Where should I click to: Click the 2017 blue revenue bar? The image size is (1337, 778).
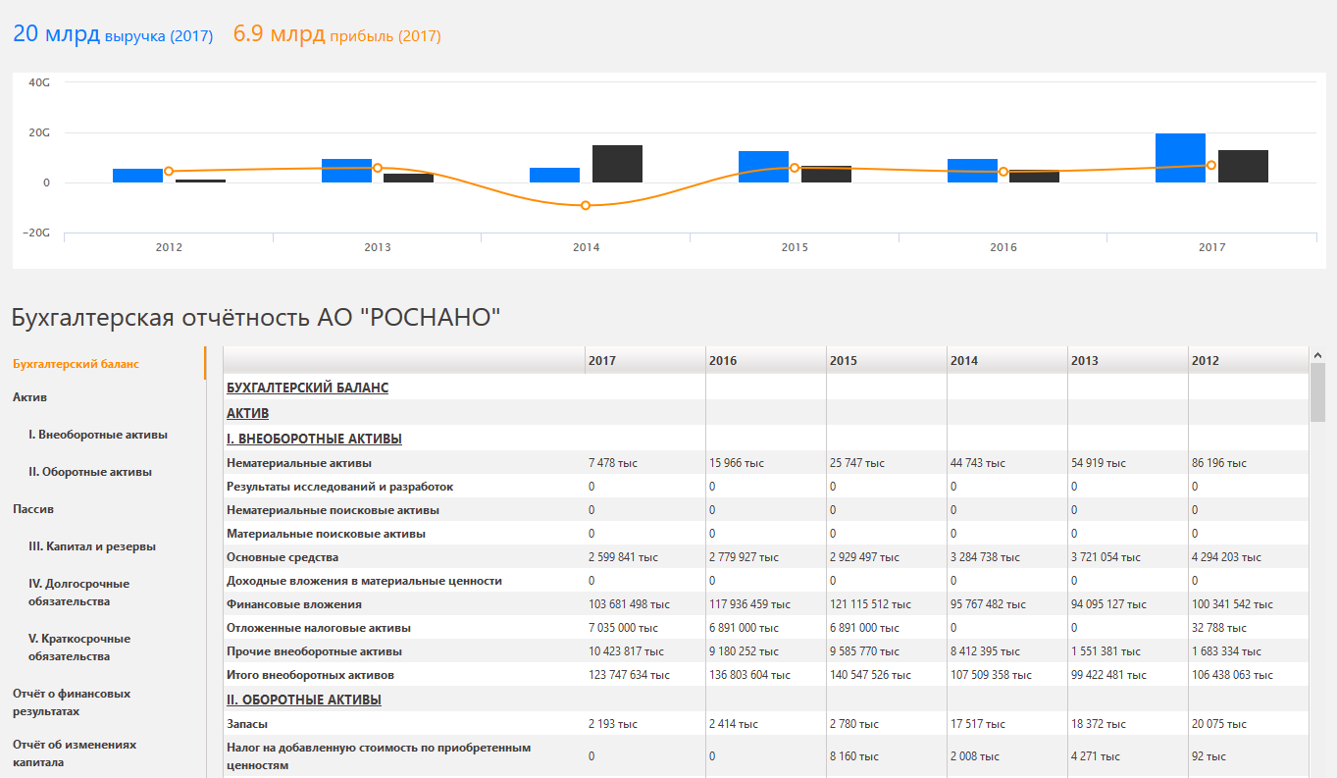pos(1180,158)
